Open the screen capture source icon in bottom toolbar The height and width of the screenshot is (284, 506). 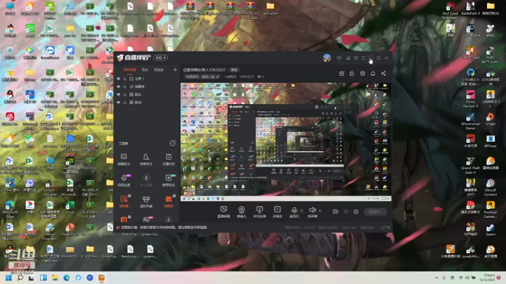click(223, 212)
